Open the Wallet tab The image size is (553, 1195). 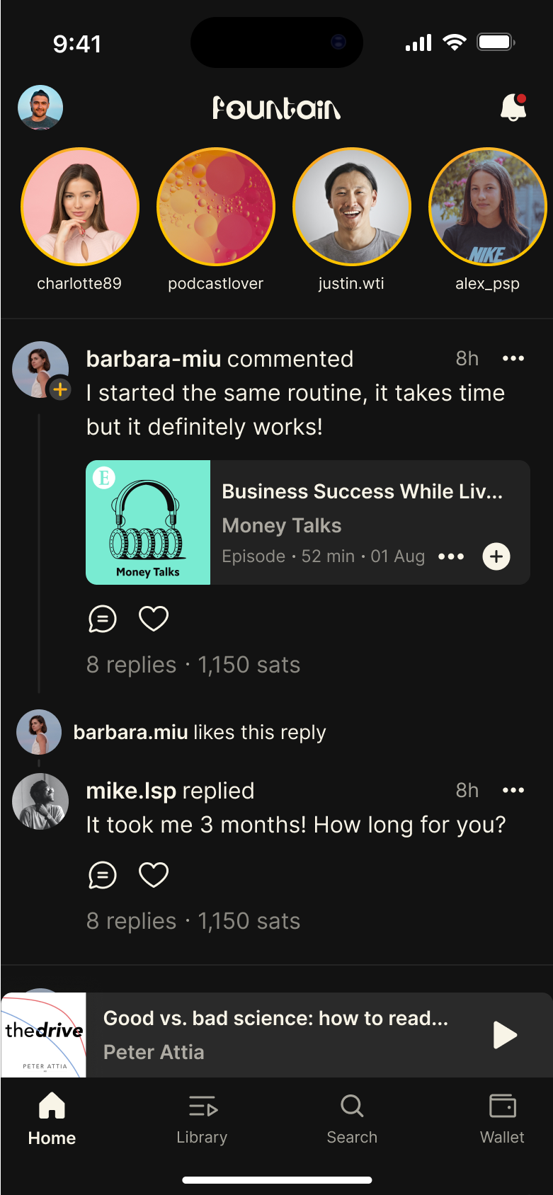[x=502, y=1119]
